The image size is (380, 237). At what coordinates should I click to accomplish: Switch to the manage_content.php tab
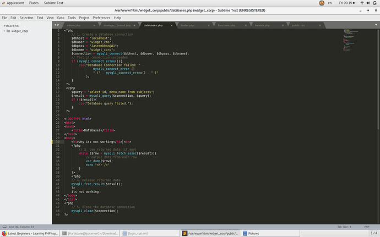(x=117, y=25)
